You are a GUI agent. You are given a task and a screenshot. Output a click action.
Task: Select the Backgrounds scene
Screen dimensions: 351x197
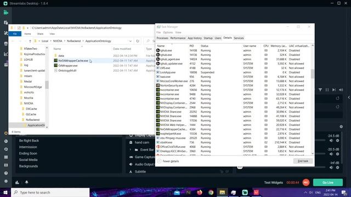[x=29, y=166]
